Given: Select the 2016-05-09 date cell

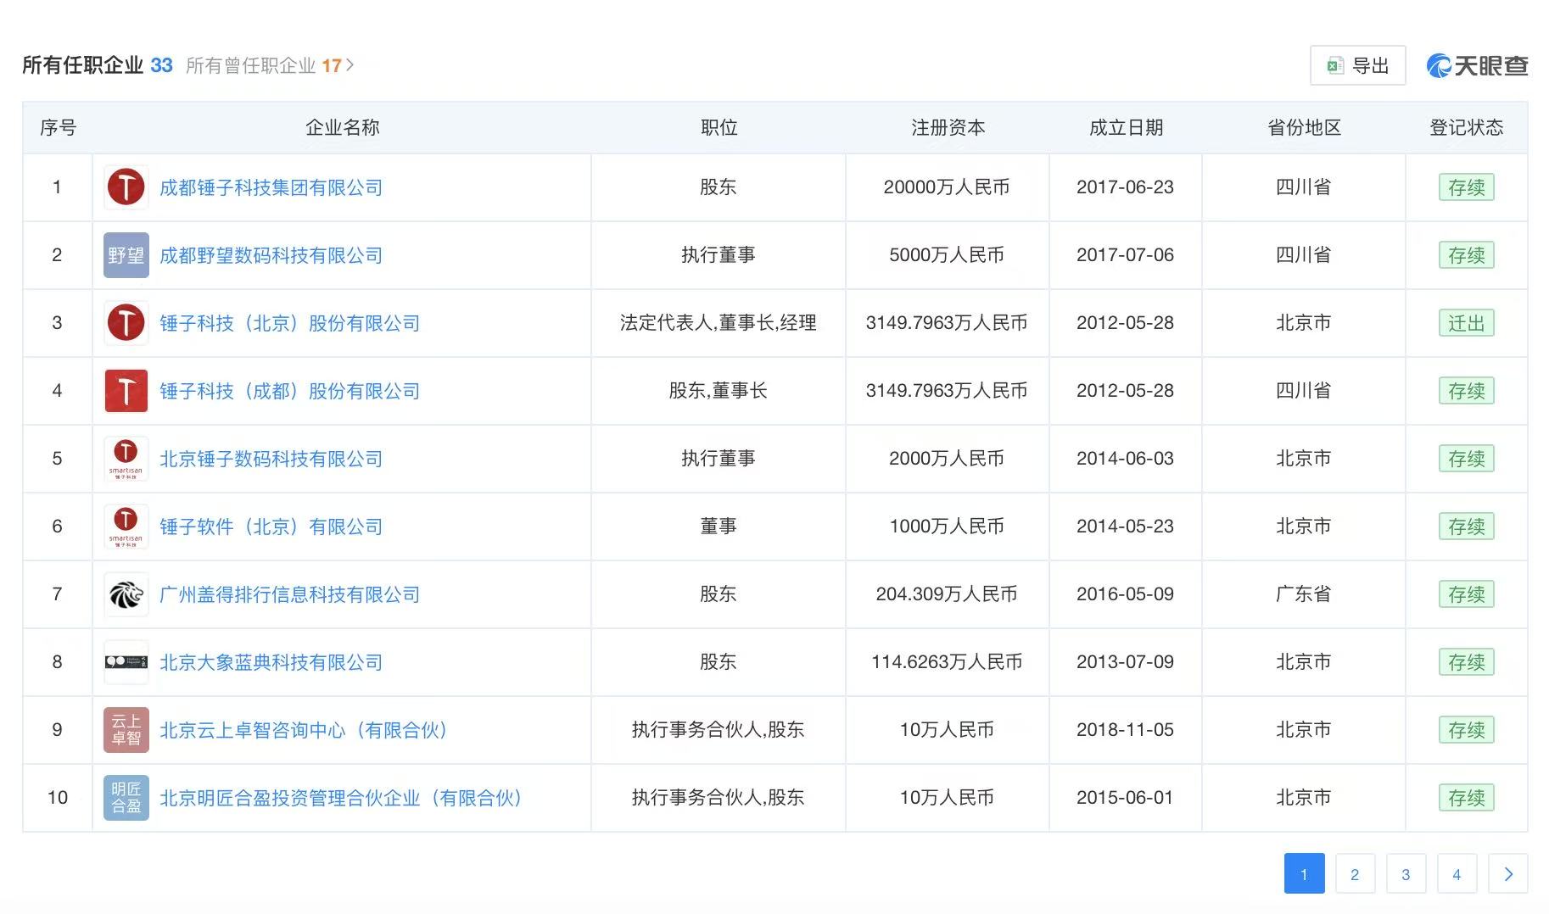Looking at the screenshot, I should [1125, 594].
